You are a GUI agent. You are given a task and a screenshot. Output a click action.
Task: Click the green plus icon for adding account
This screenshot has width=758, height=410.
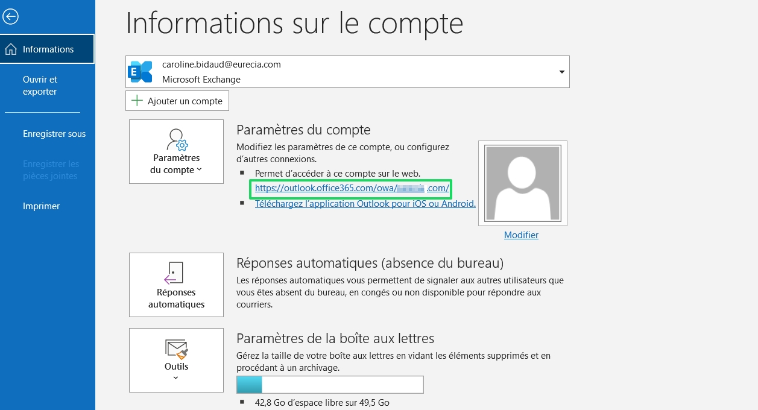pyautogui.click(x=137, y=101)
